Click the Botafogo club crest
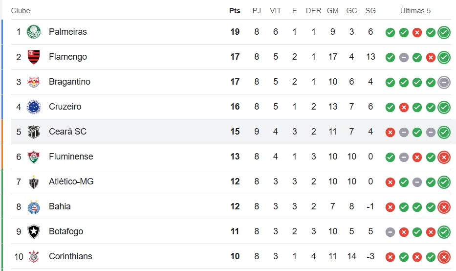 point(34,232)
